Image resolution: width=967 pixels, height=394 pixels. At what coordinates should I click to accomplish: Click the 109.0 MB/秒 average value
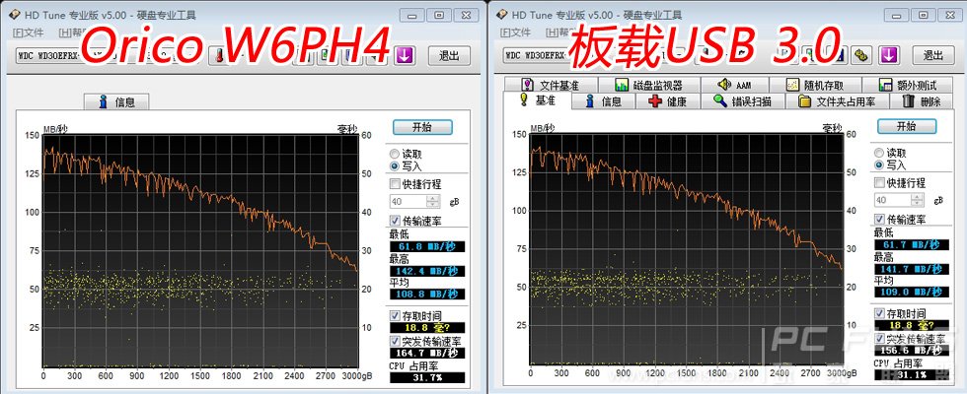click(912, 293)
